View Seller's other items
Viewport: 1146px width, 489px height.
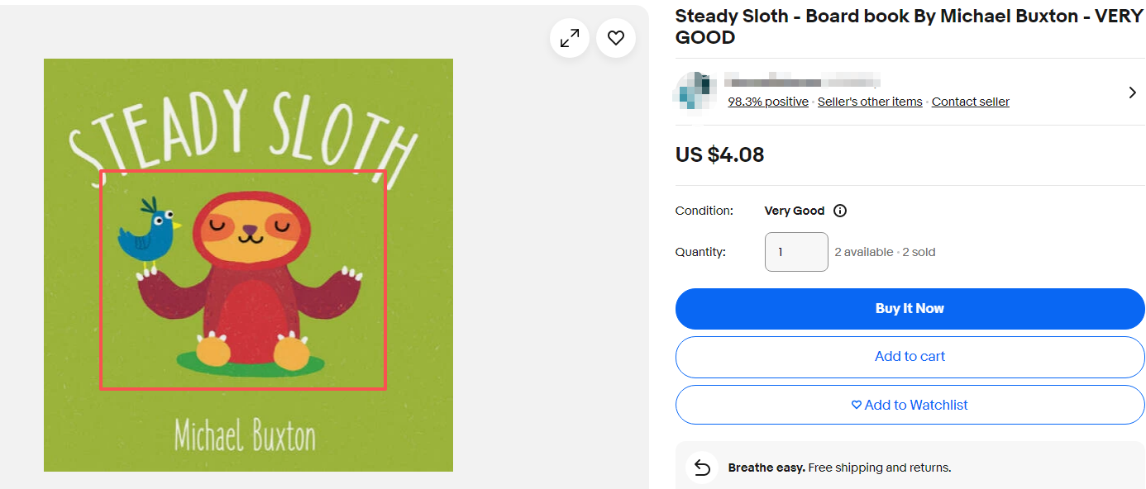click(870, 102)
